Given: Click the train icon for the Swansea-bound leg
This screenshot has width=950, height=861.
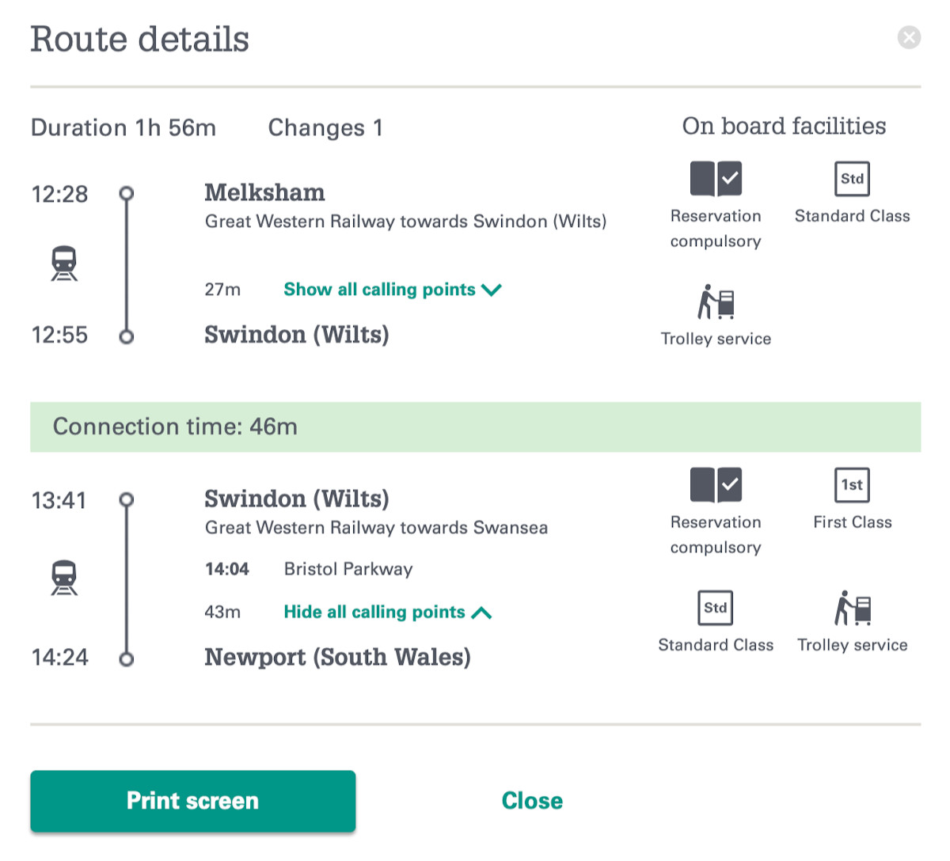Looking at the screenshot, I should pyautogui.click(x=64, y=577).
